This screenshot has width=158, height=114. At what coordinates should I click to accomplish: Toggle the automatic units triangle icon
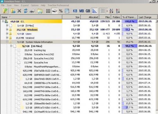point(94,11)
